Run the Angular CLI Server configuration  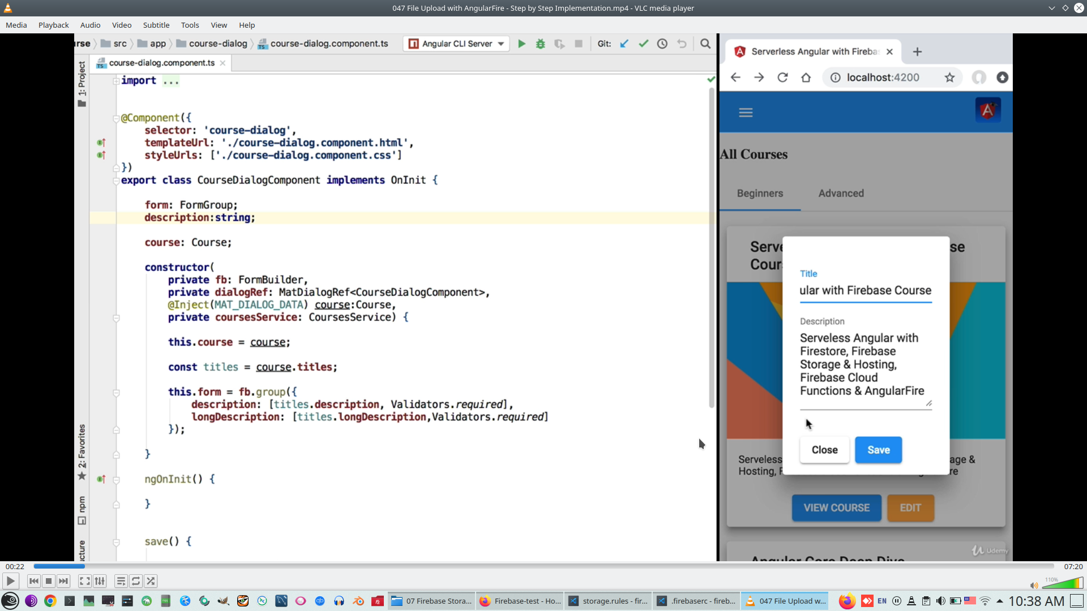521,44
